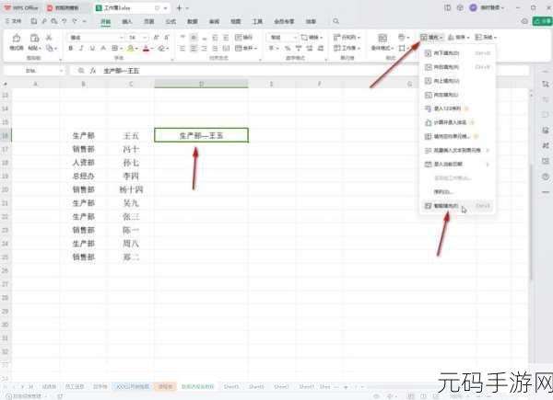The width and height of the screenshot is (553, 400).
Task: Click column D header
Action: [201, 84]
